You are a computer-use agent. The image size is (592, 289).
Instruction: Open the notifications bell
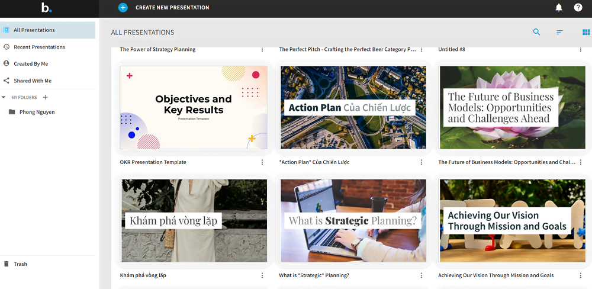point(559,8)
